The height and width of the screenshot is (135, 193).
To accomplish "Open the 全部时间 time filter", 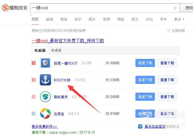I will click(178, 30).
